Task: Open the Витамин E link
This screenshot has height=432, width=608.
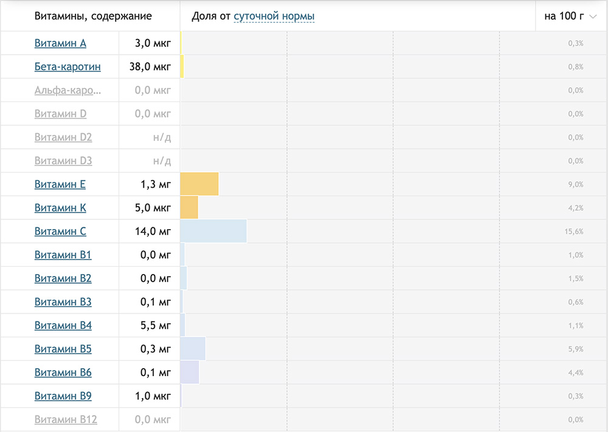Action: (x=60, y=184)
